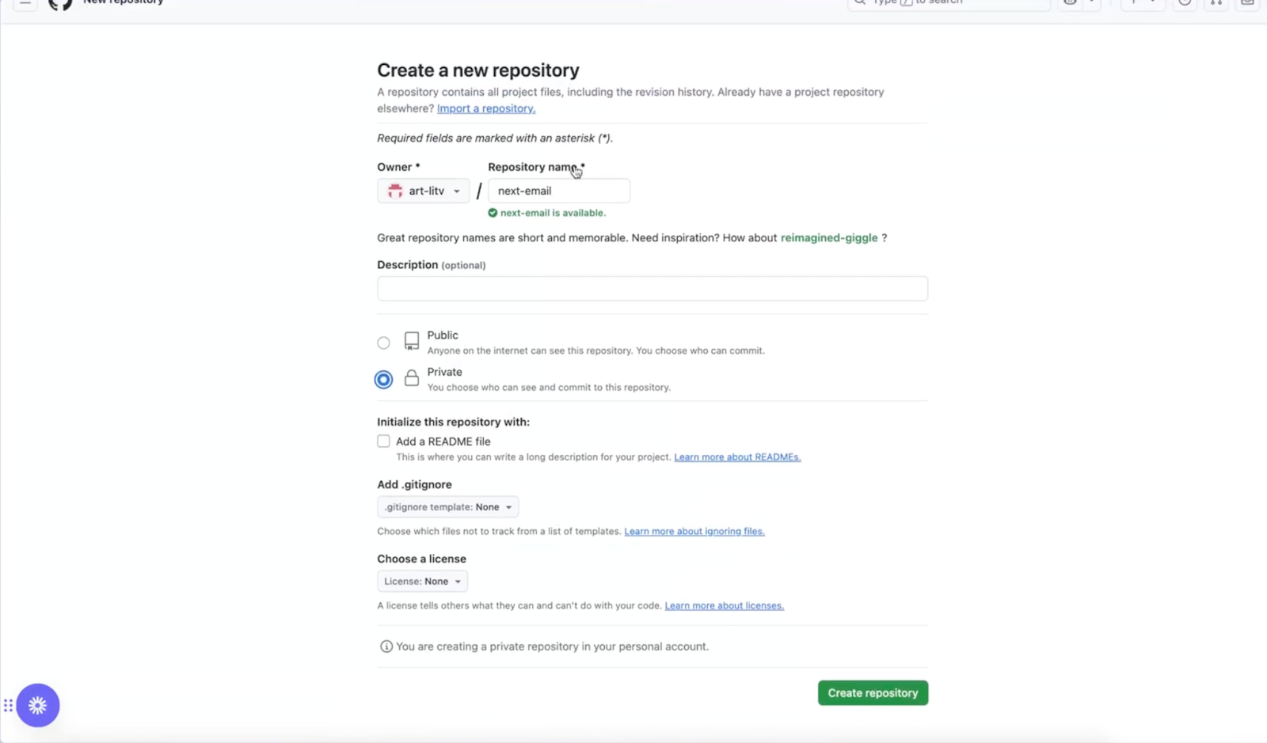Select the Private visibility radio button
Screen dimensions: 1267x743
383,379
